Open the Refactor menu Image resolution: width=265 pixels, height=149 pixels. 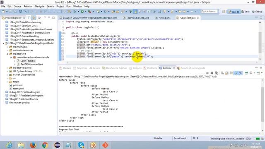28,7
